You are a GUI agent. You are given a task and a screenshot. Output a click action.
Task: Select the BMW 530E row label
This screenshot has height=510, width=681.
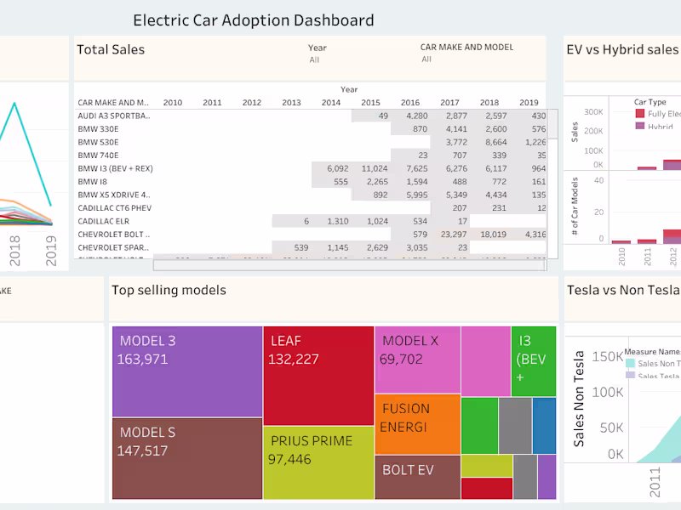pyautogui.click(x=98, y=142)
